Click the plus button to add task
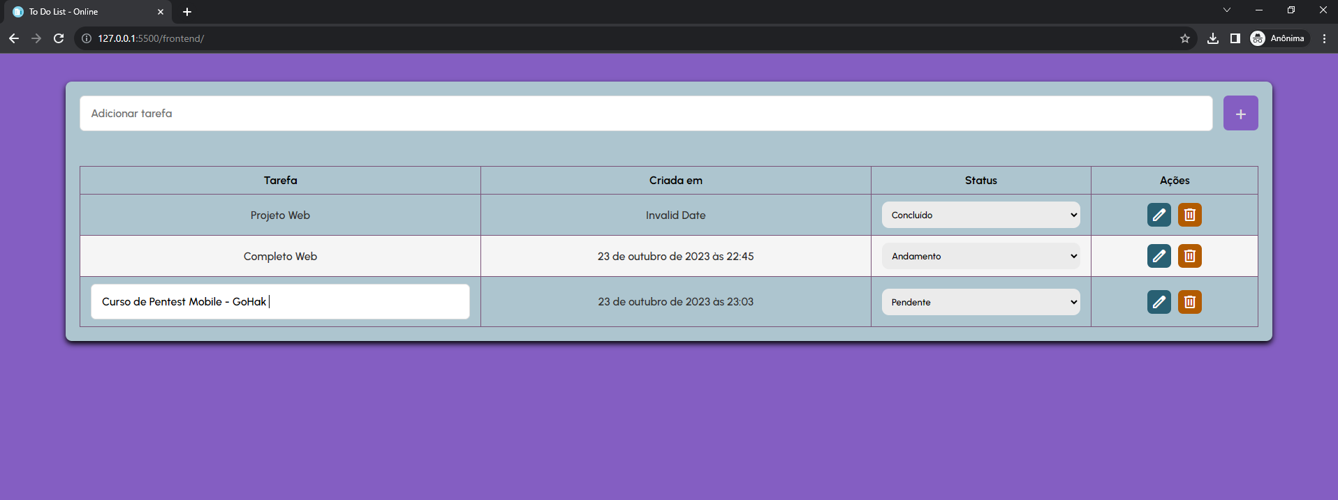 (1240, 113)
